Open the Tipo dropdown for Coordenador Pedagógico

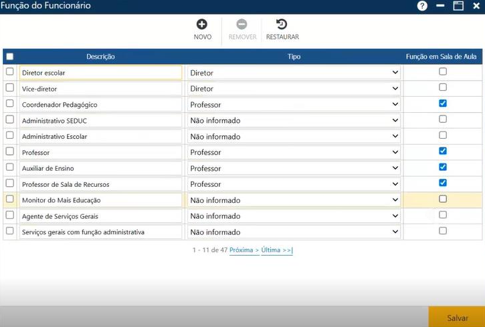click(x=294, y=105)
